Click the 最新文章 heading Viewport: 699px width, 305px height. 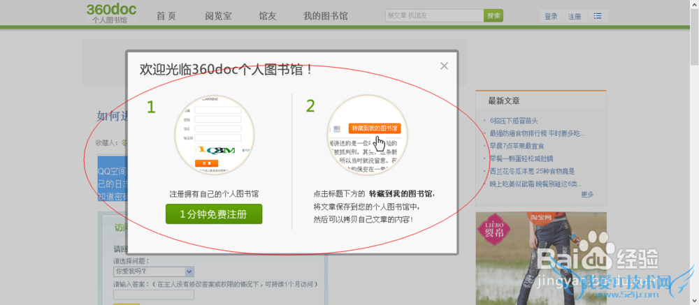[x=504, y=101]
